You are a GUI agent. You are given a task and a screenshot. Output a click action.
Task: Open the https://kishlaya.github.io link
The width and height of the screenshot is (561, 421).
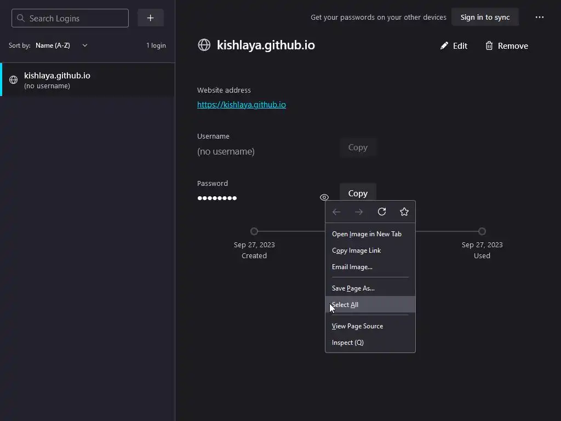coord(242,105)
